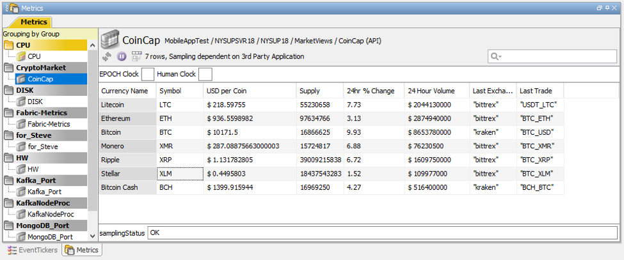Click the for_Steve metric item icon
Image resolution: width=624 pixels, height=260 pixels.
click(20, 146)
